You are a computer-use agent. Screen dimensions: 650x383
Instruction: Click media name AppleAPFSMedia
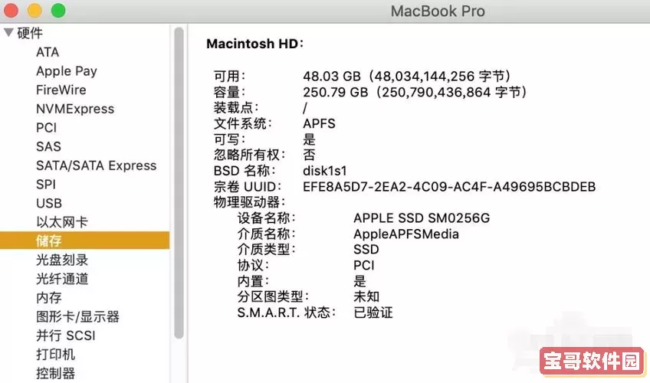(406, 234)
